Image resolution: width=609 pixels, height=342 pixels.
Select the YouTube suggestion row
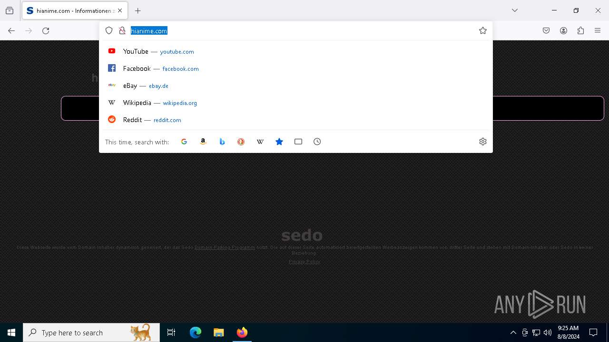tap(296, 51)
